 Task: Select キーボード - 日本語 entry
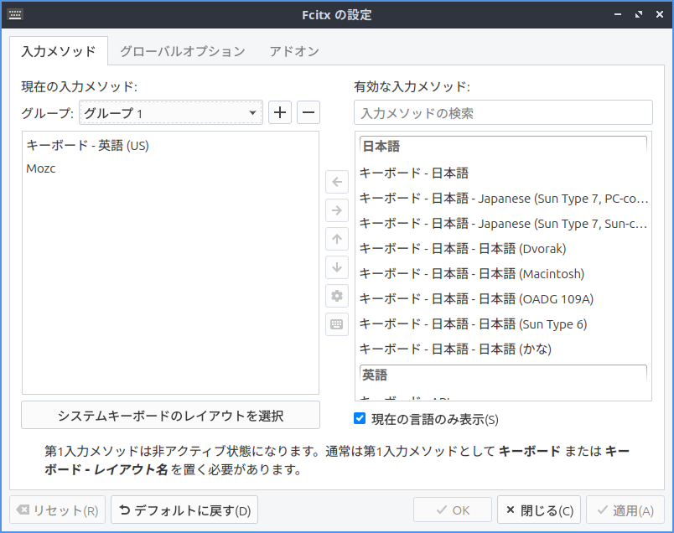coord(503,173)
